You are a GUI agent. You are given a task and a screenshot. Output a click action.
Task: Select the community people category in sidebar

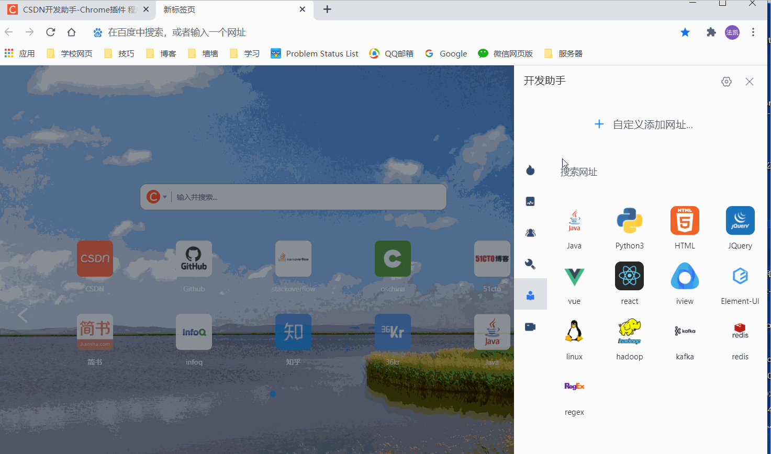pos(530,233)
